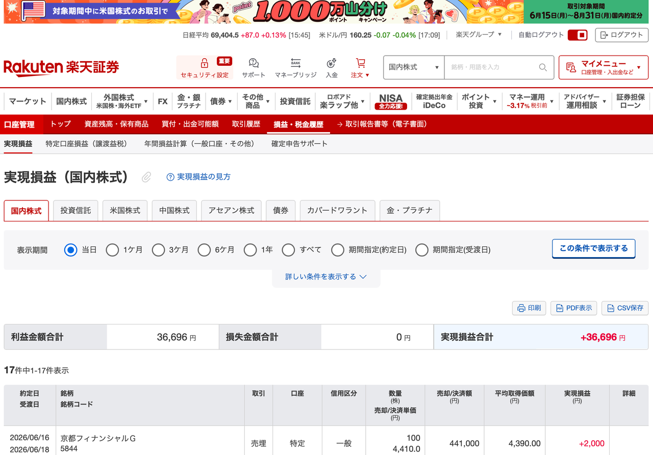This screenshot has height=455, width=653.
Task: Select the 金・プラチナ product tab
Action: click(x=410, y=210)
